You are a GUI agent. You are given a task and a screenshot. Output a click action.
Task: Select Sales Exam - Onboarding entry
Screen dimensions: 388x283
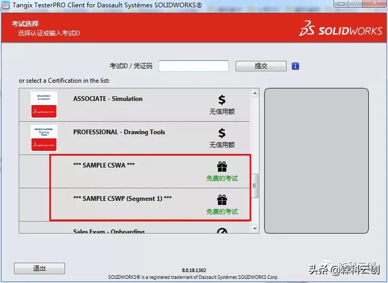135,227
